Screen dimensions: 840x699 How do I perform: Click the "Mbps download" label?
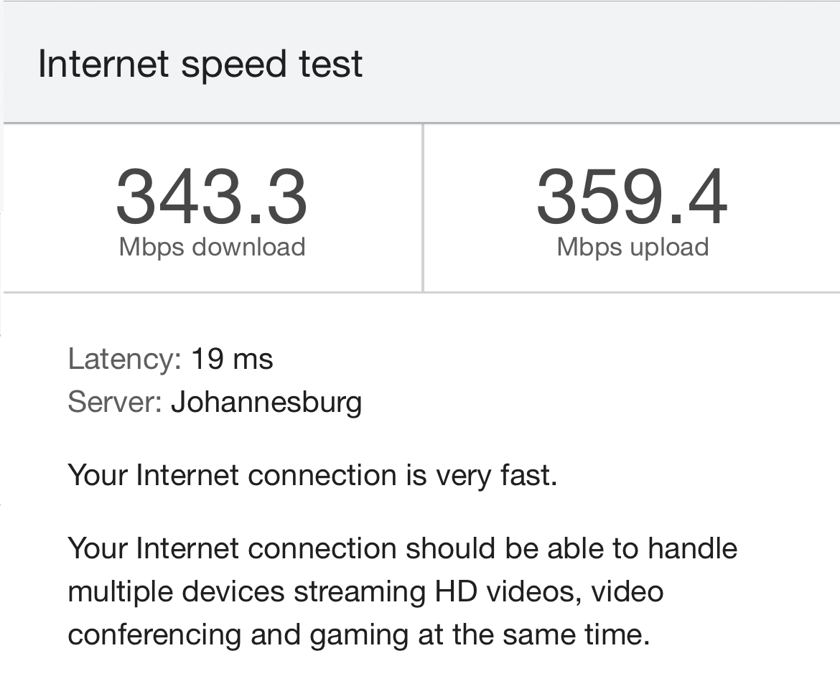click(212, 247)
